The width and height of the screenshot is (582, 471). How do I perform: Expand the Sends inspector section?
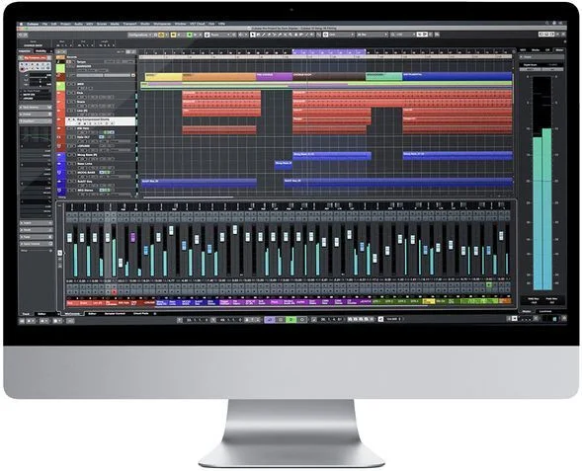click(x=36, y=223)
